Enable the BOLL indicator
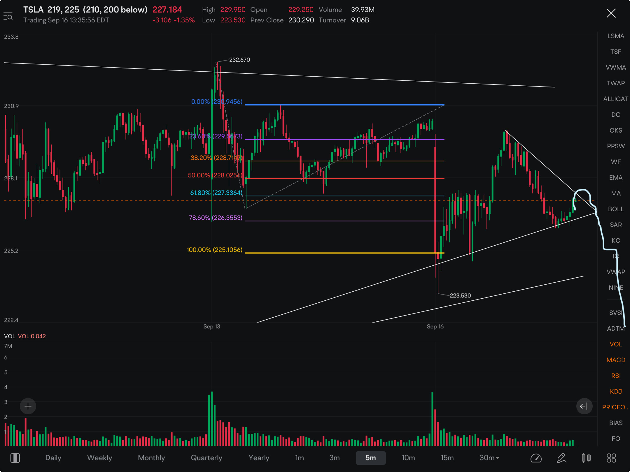Screen dimensions: 630x472 click(x=616, y=209)
